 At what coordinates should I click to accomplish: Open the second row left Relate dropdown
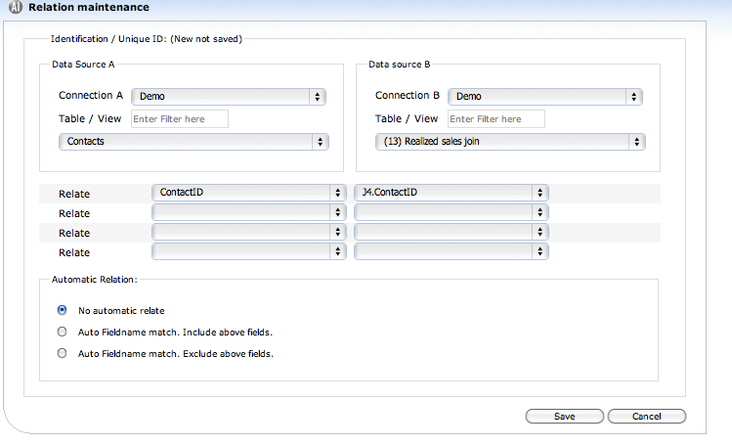[x=249, y=212]
